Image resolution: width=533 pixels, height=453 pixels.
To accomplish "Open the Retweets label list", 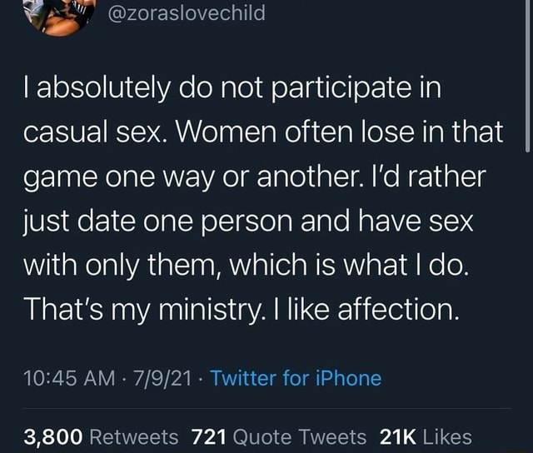I will 134,436.
